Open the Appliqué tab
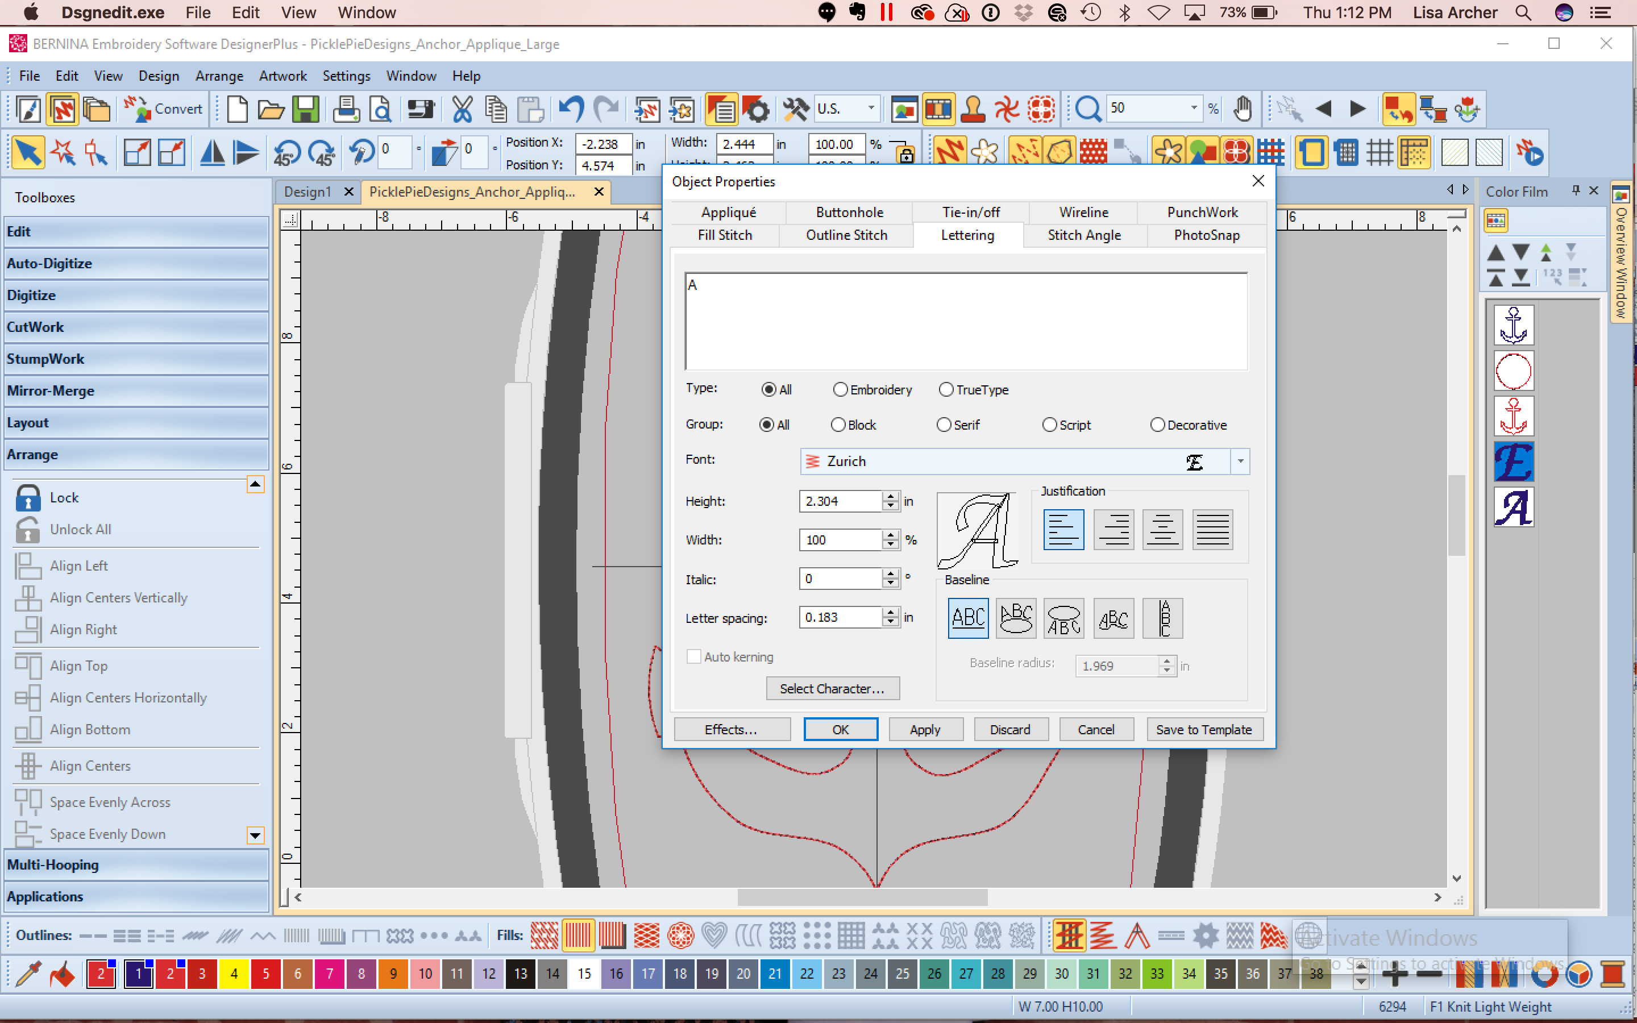The height and width of the screenshot is (1023, 1637). click(729, 212)
